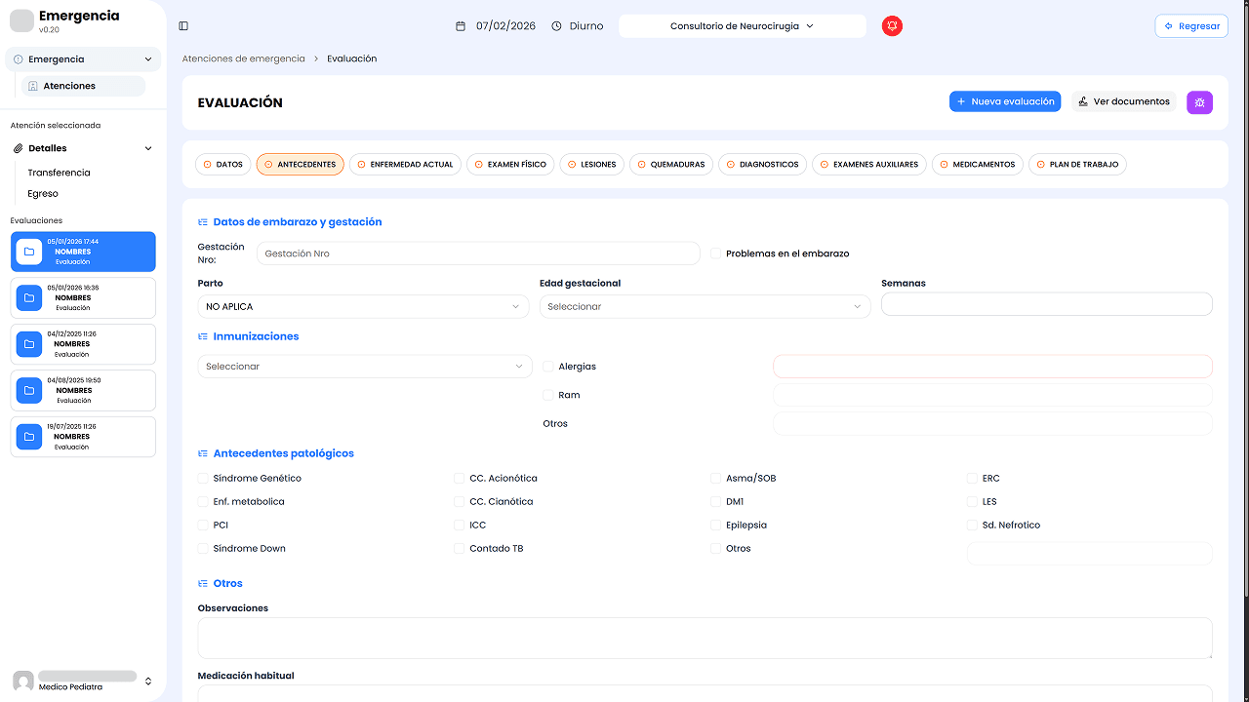This screenshot has height=702, width=1249.
Task: Click the sidebar collapse toggle icon
Action: tap(183, 26)
